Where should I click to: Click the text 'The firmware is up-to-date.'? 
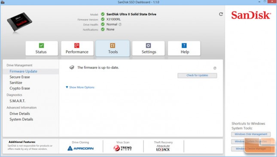pyautogui.click(x=98, y=68)
